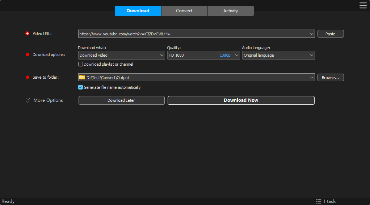The height and width of the screenshot is (205, 370).
Task: Open the Audio language dropdown
Action: (x=278, y=55)
